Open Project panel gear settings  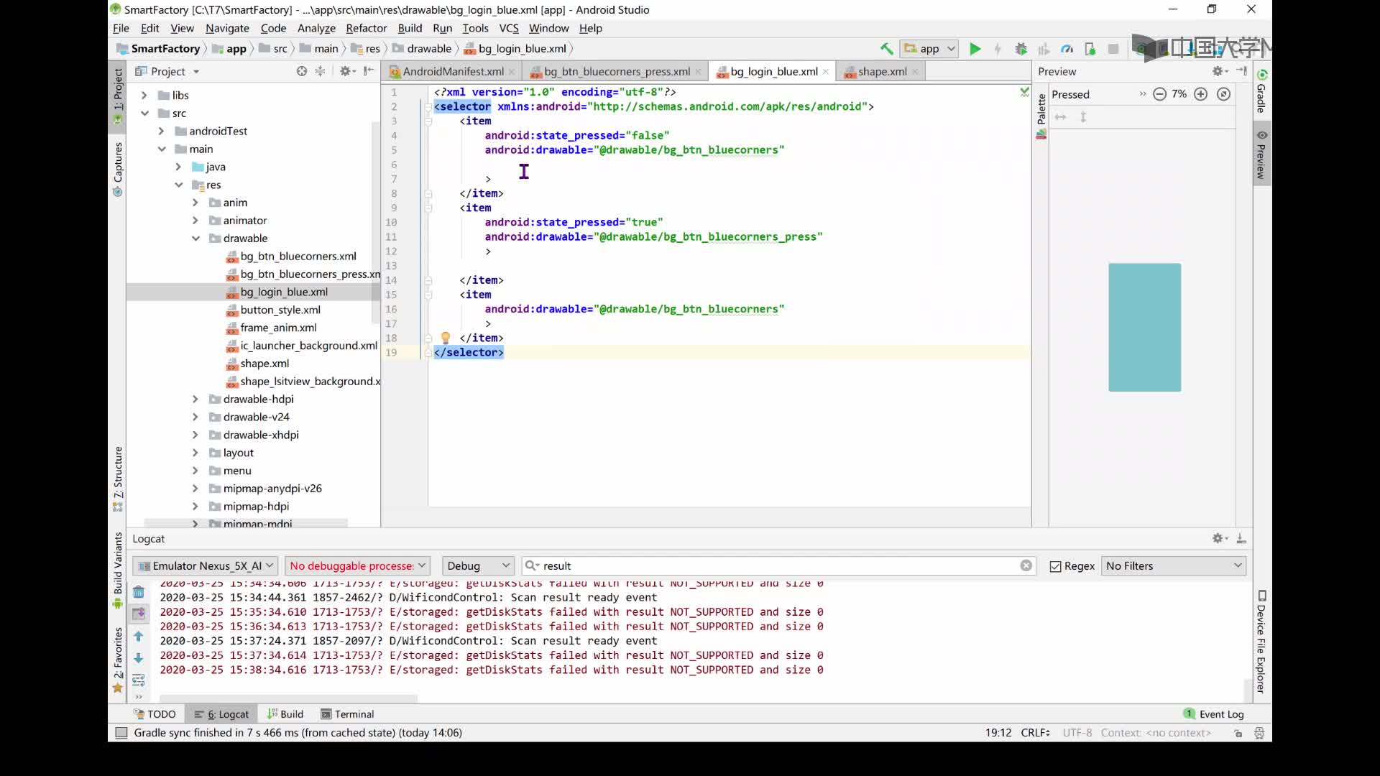pos(346,71)
